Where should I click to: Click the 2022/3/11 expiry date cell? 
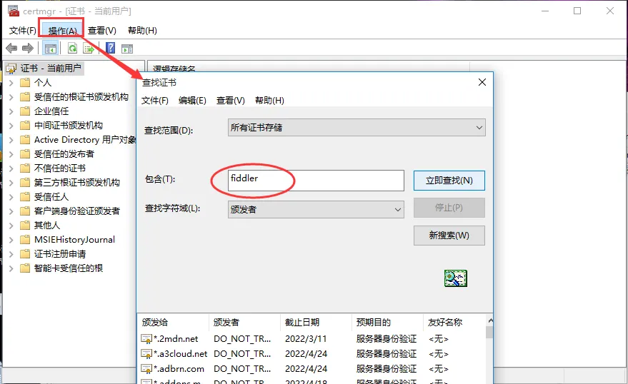[x=306, y=339]
